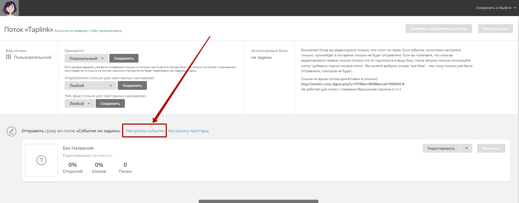Click the pencil edit icon beside Отправить

pyautogui.click(x=11, y=131)
